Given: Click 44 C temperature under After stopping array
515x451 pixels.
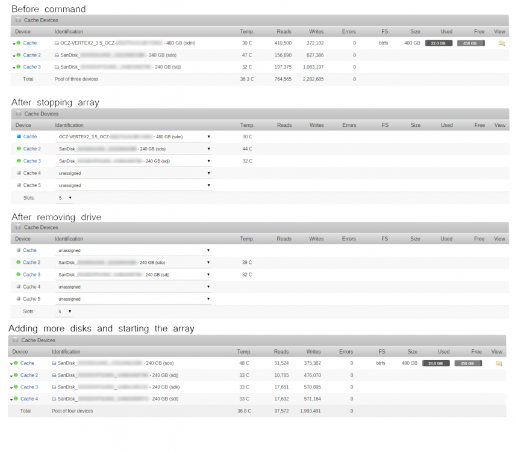Looking at the screenshot, I should (248, 149).
